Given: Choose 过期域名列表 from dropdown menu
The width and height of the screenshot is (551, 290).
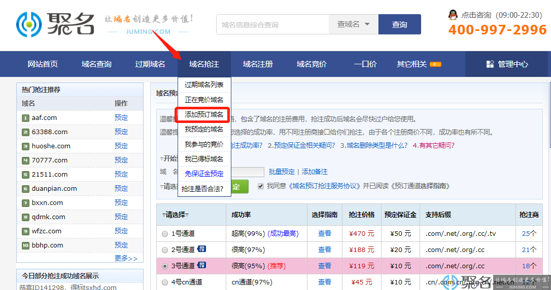Looking at the screenshot, I should coord(204,85).
